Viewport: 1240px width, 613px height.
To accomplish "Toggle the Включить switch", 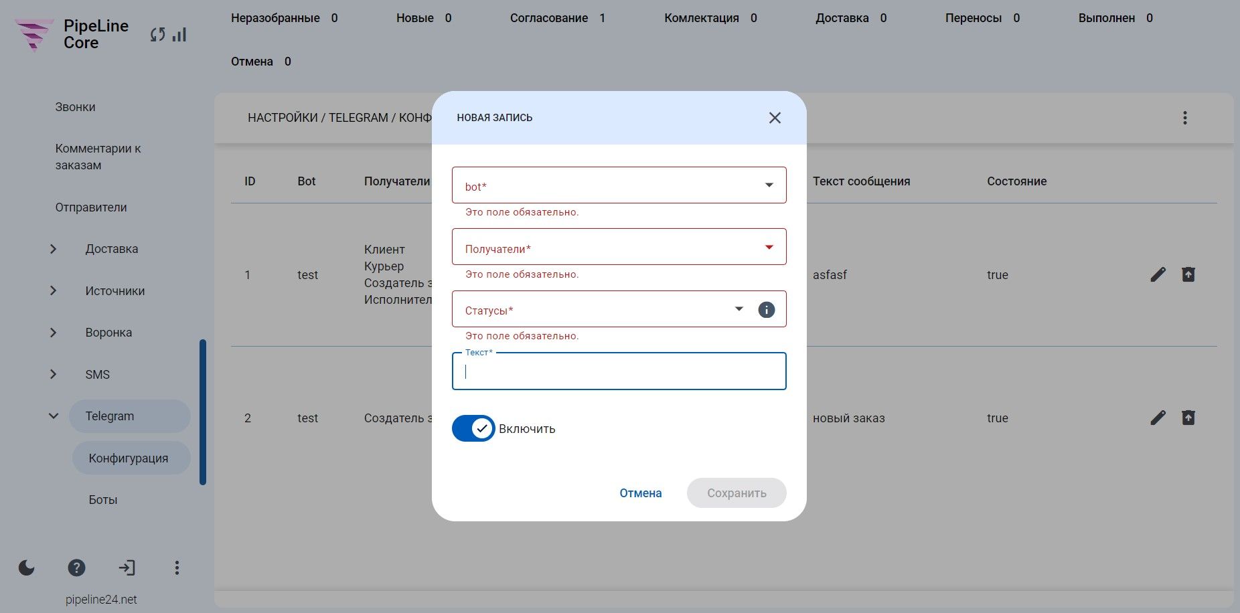I will pos(473,428).
